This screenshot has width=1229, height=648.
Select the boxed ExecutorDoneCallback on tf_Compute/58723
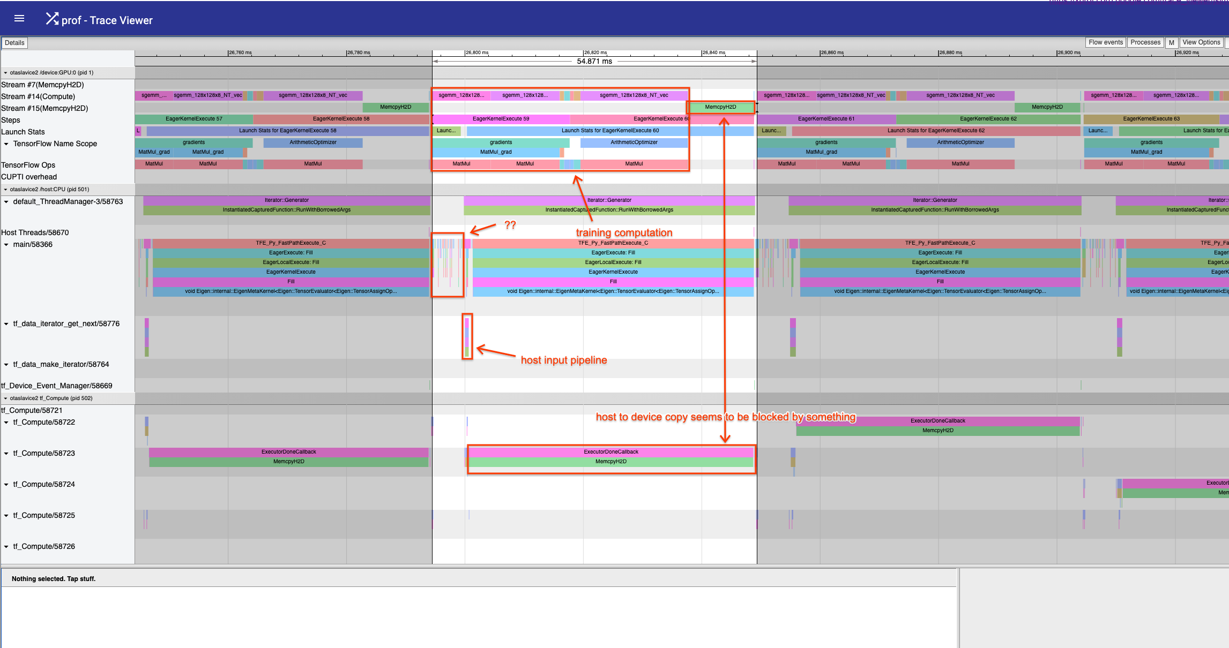[612, 451]
